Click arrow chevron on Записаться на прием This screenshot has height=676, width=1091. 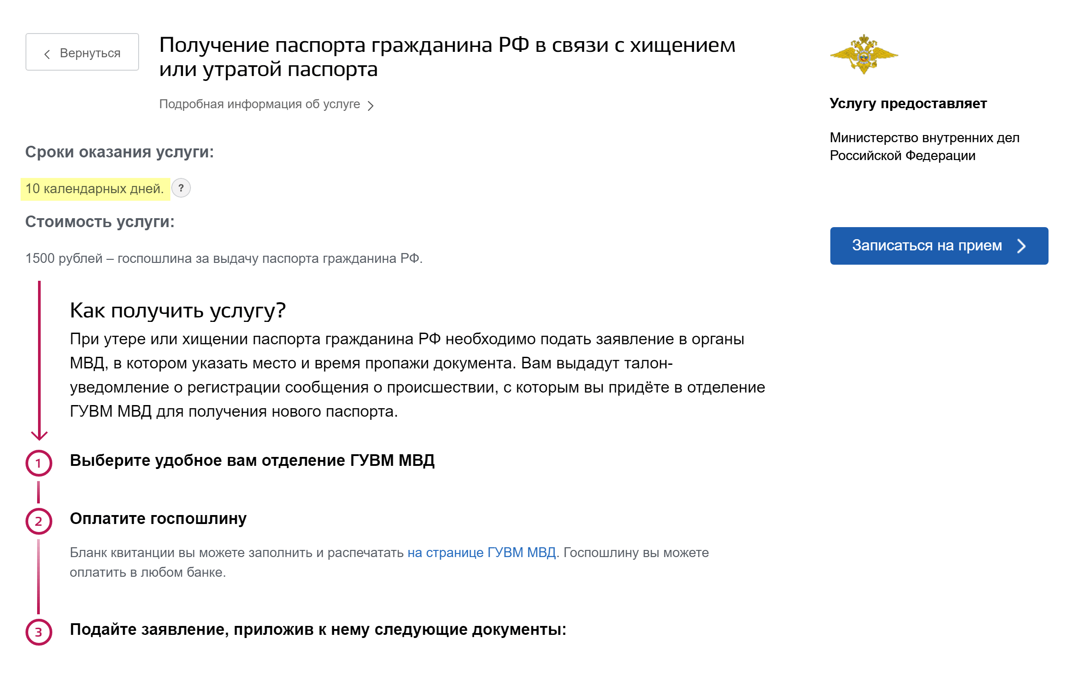[x=1021, y=246]
